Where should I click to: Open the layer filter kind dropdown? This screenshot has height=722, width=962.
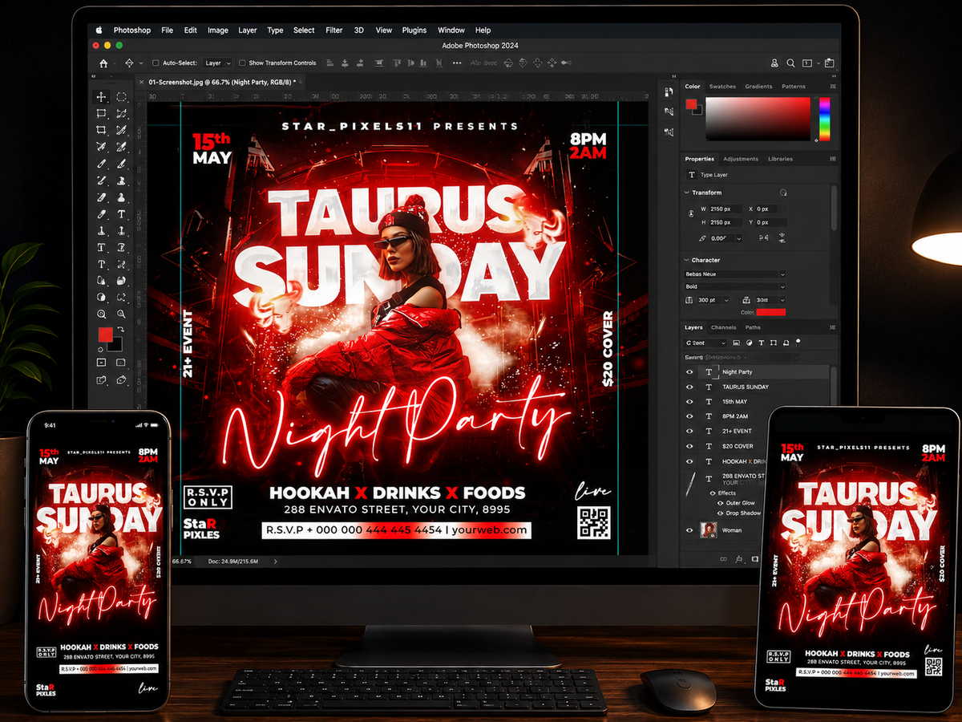pyautogui.click(x=705, y=343)
